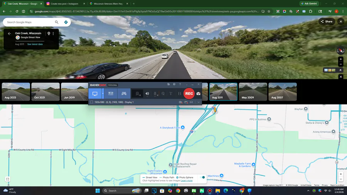Click PPG Industries map marker
This screenshot has height=195, width=347.
[x=269, y=119]
